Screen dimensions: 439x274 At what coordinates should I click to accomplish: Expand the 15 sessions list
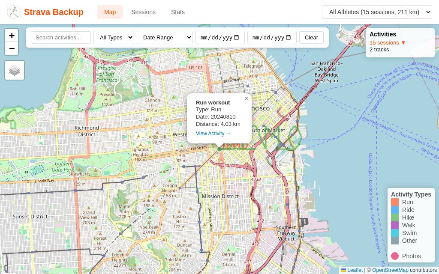pos(388,42)
